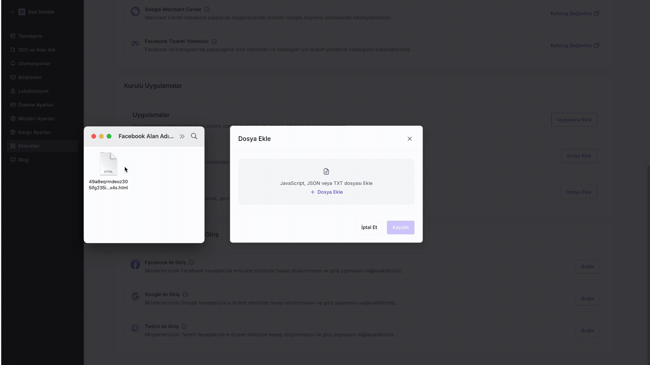Screen dimensions: 650x365
Task: Close the Dosya Ekle dialog
Action: pyautogui.click(x=410, y=139)
